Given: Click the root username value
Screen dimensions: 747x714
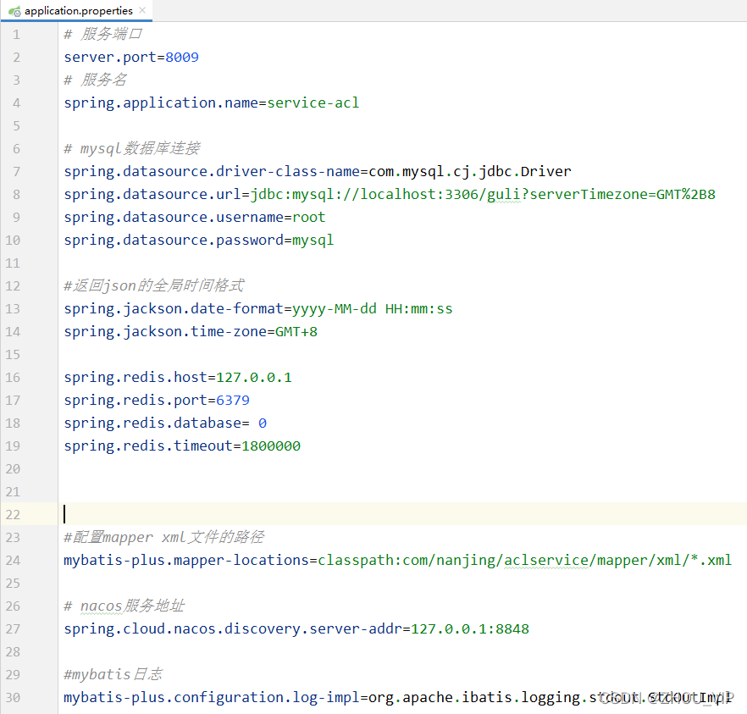Looking at the screenshot, I should click(308, 217).
